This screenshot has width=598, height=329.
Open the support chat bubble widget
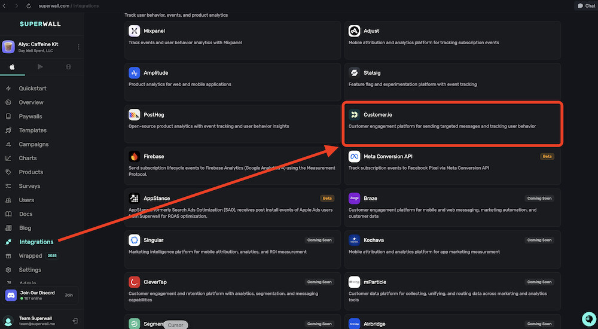tap(588, 319)
